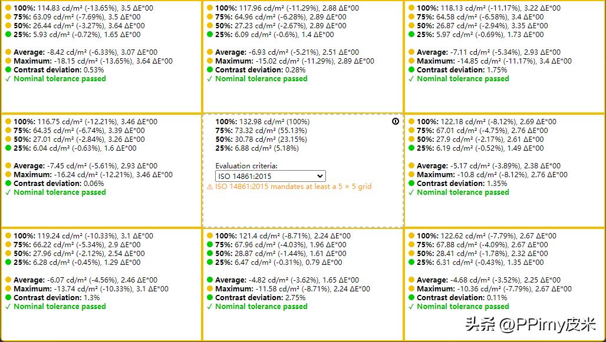Click the yellow dot beside 50%: 27.01 cd/m²

pyautogui.click(x=8, y=139)
